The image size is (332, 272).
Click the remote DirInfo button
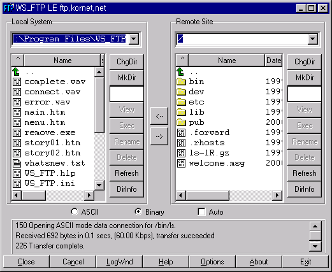tap(305, 189)
